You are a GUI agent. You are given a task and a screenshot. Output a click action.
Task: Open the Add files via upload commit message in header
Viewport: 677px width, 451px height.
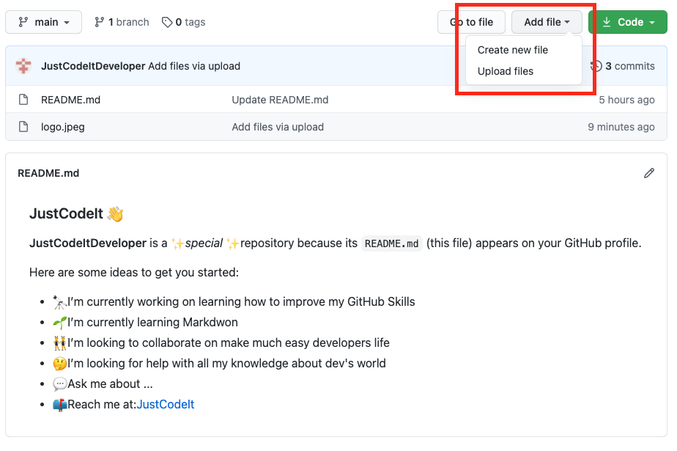coord(194,66)
